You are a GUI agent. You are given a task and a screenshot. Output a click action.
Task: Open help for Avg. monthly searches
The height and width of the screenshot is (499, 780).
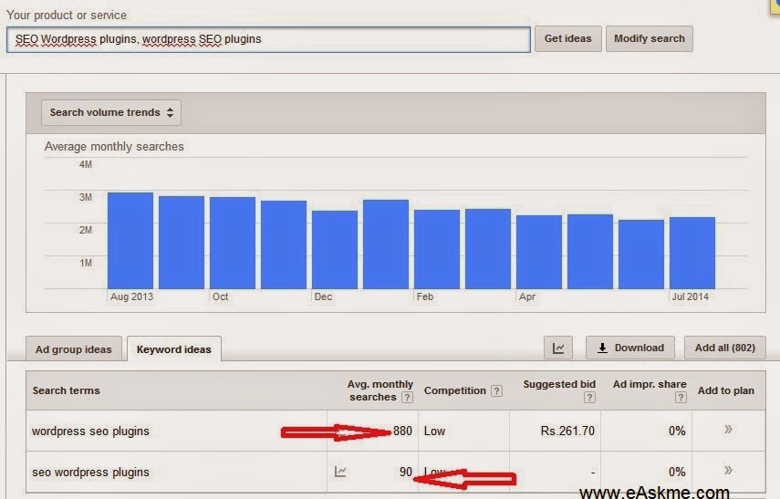(x=408, y=397)
